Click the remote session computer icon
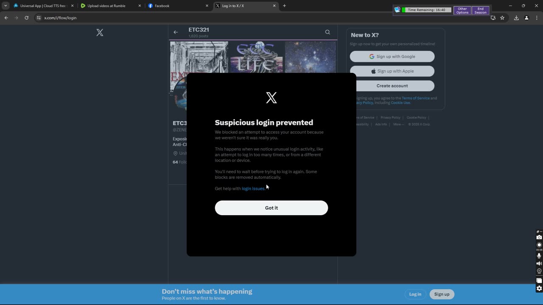 (x=397, y=9)
